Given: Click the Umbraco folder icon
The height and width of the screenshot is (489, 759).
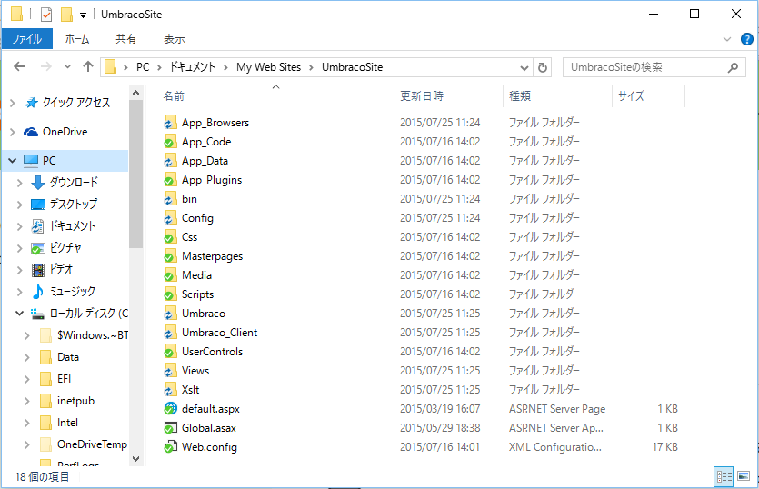Looking at the screenshot, I should point(170,314).
